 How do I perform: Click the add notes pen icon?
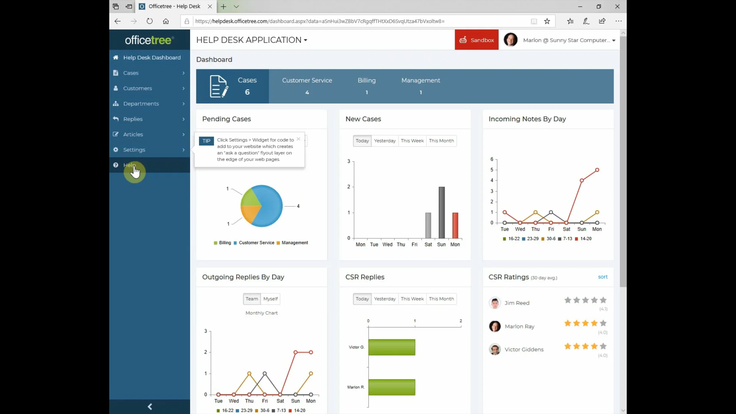point(586,21)
